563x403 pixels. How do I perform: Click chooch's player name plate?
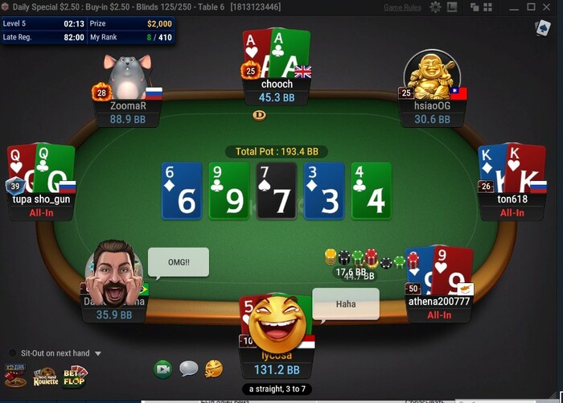[277, 91]
